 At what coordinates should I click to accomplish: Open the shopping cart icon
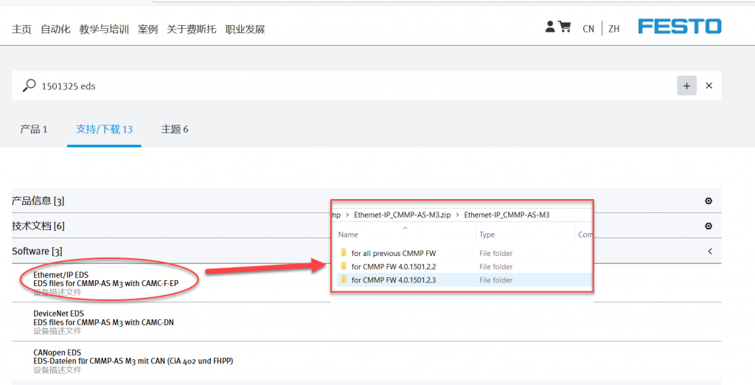564,27
